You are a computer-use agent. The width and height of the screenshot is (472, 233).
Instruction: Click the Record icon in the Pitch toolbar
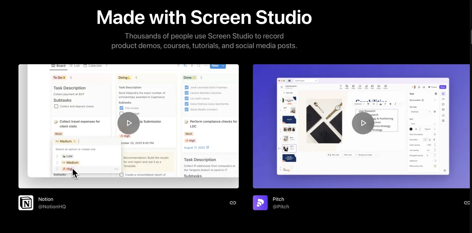[386, 87]
